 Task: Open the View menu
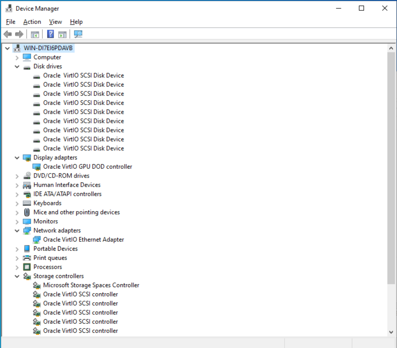point(55,22)
